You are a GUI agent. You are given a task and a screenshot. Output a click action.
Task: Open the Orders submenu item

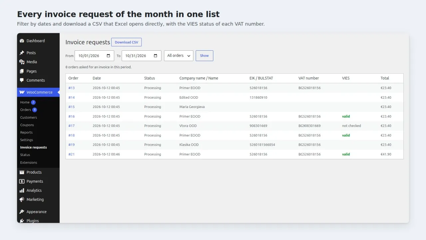pyautogui.click(x=26, y=110)
